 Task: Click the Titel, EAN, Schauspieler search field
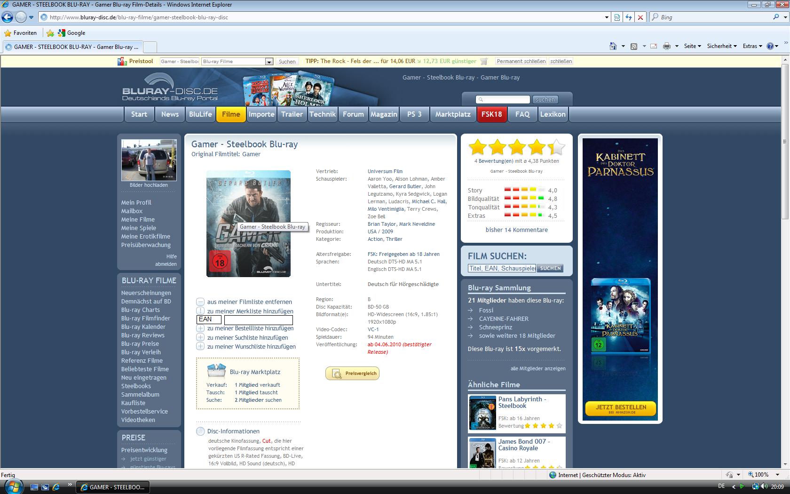[x=502, y=268]
